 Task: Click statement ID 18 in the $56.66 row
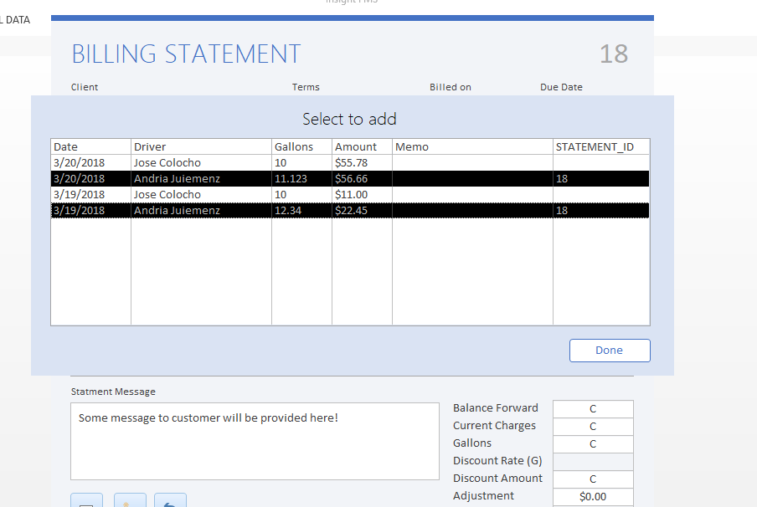pyautogui.click(x=601, y=178)
